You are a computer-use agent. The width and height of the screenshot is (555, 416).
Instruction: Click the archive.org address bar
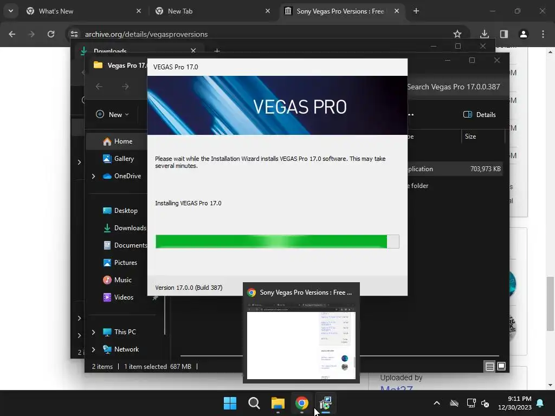point(262,34)
